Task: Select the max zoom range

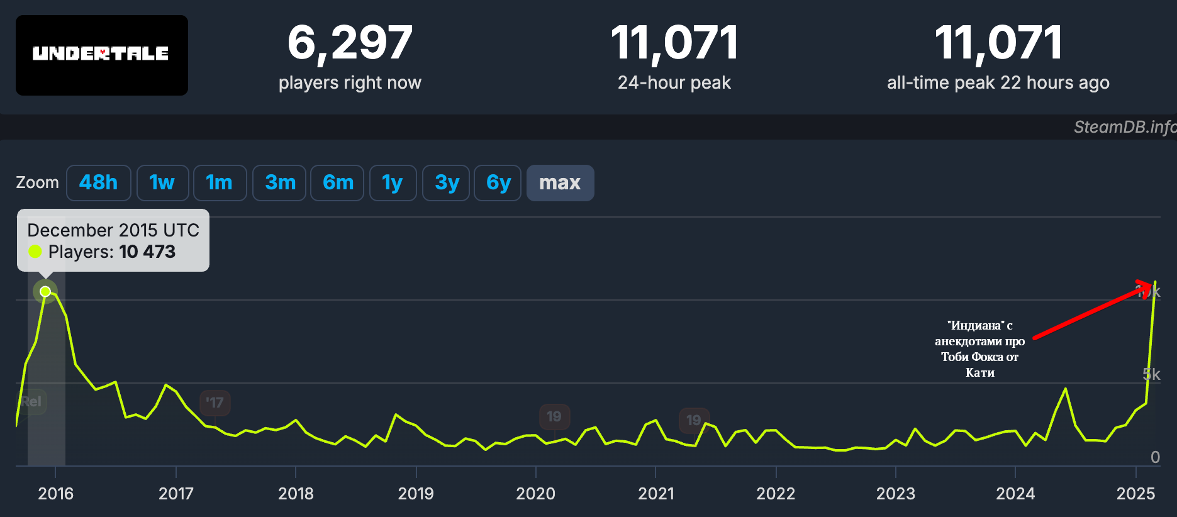Action: click(x=560, y=183)
